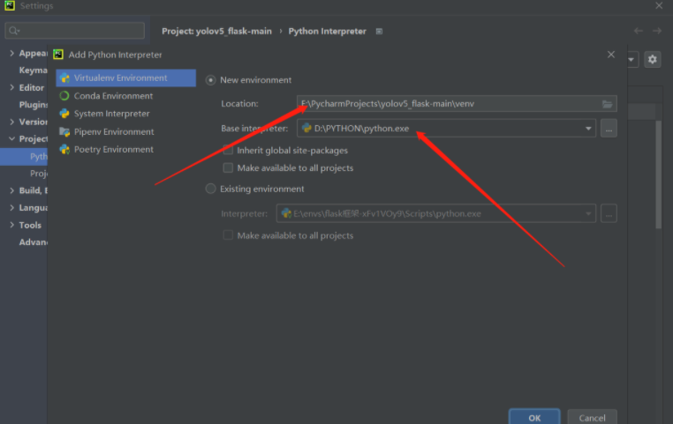Click the Pipenv folder icon

pyautogui.click(x=64, y=131)
